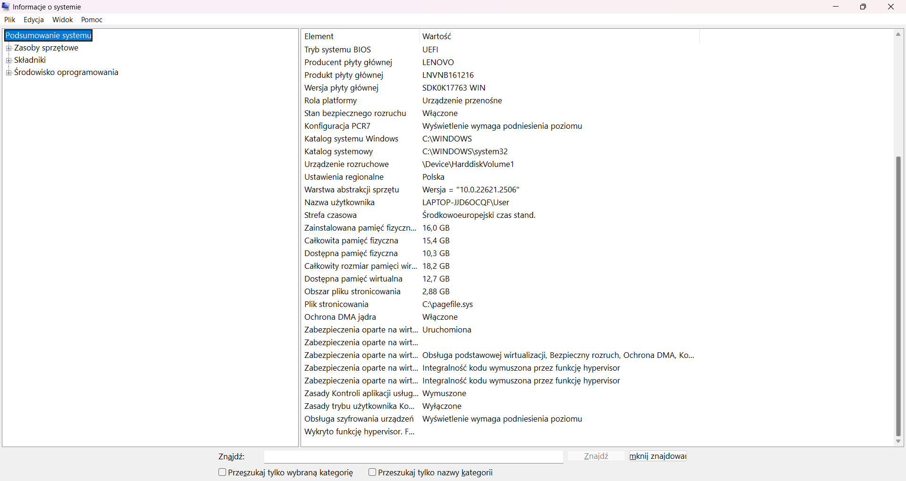This screenshot has width=906, height=481.
Task: Click the vertical scrollbar thumb
Action: [898, 296]
